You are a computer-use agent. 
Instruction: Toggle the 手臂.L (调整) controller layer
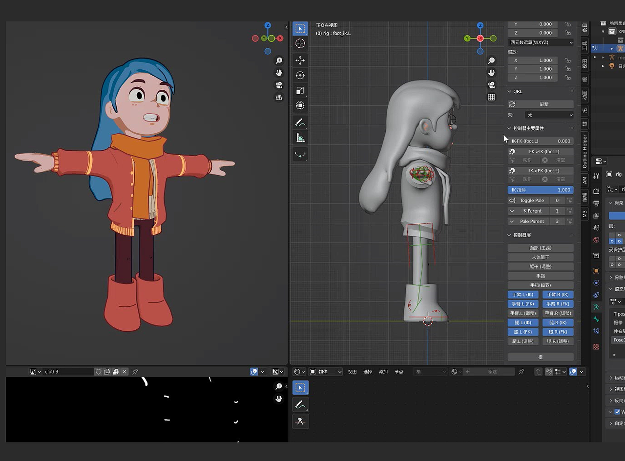point(523,313)
